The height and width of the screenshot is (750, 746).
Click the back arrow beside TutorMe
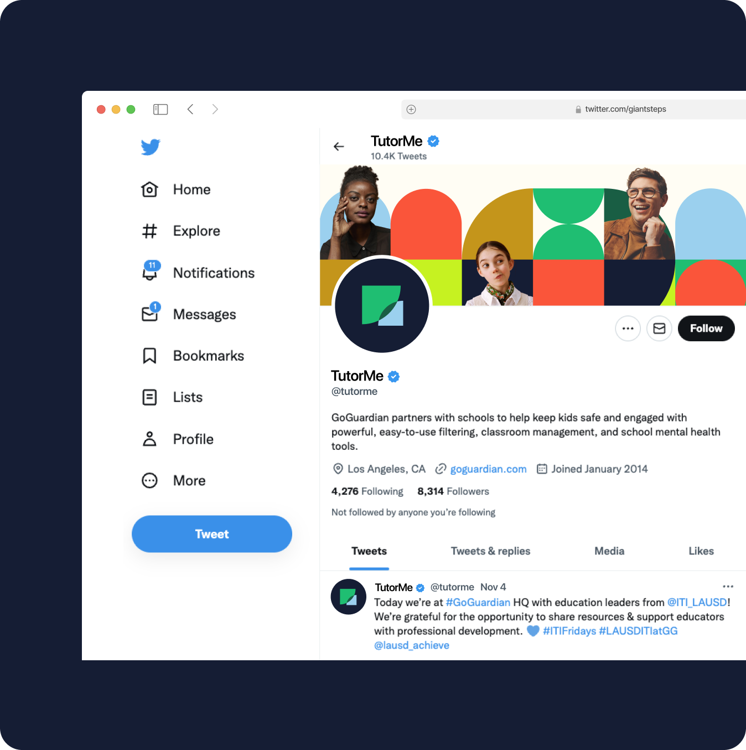tap(339, 147)
